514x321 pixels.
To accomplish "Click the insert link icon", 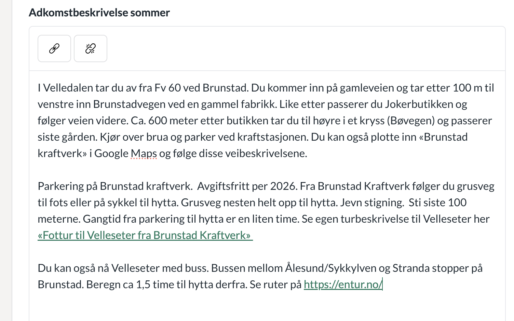I will [x=54, y=48].
